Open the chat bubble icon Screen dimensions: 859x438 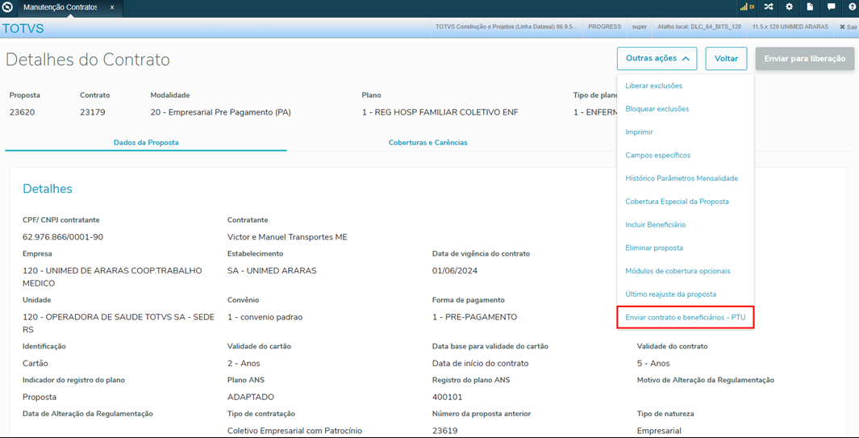(x=831, y=7)
